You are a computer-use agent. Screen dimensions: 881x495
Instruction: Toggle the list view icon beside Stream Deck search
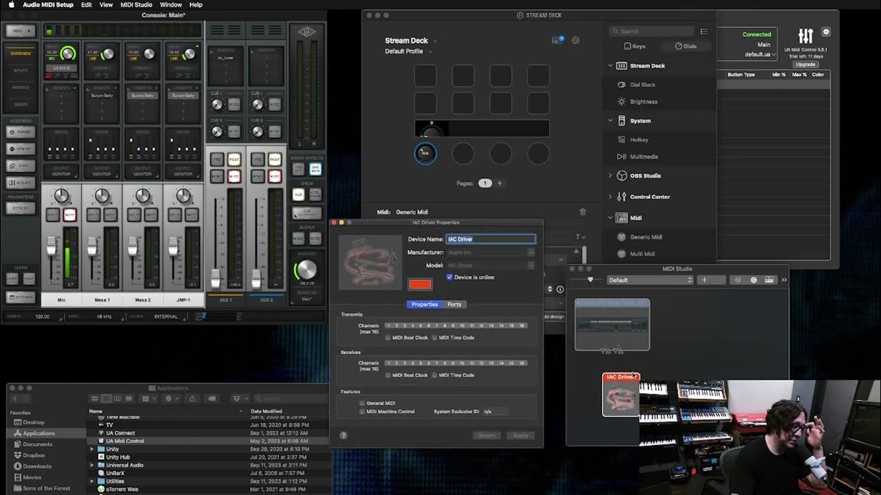pyautogui.click(x=703, y=32)
